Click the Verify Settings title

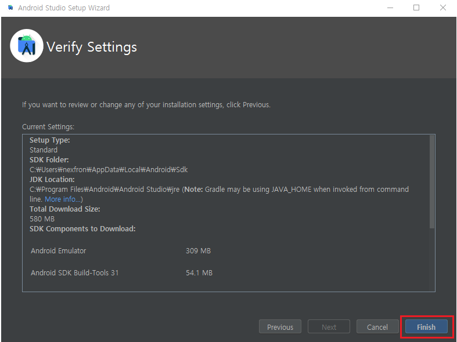pyautogui.click(x=92, y=47)
